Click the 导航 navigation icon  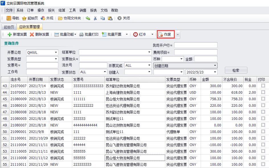[9, 18]
